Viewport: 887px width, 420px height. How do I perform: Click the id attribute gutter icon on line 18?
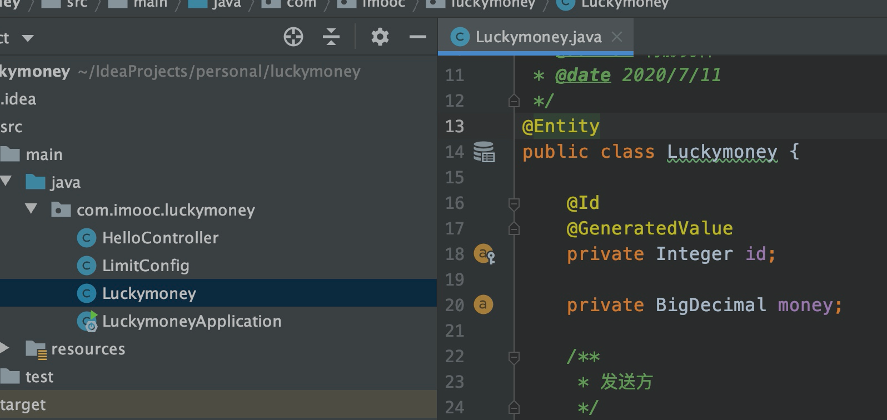[x=484, y=254]
